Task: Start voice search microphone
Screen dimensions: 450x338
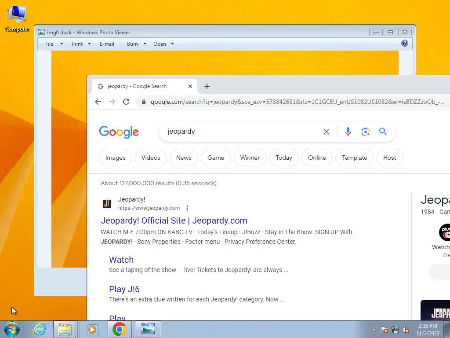Action: (348, 132)
